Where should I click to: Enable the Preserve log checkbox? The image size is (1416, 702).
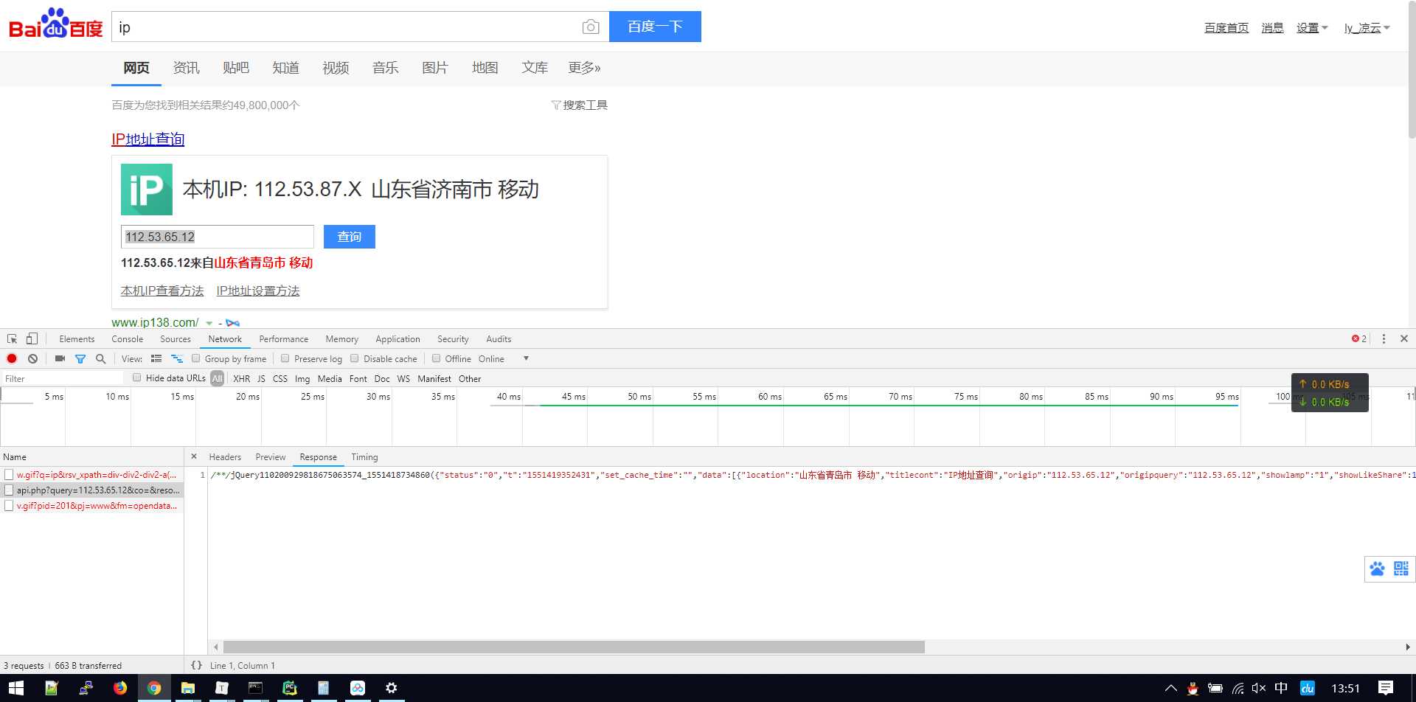[x=285, y=358]
